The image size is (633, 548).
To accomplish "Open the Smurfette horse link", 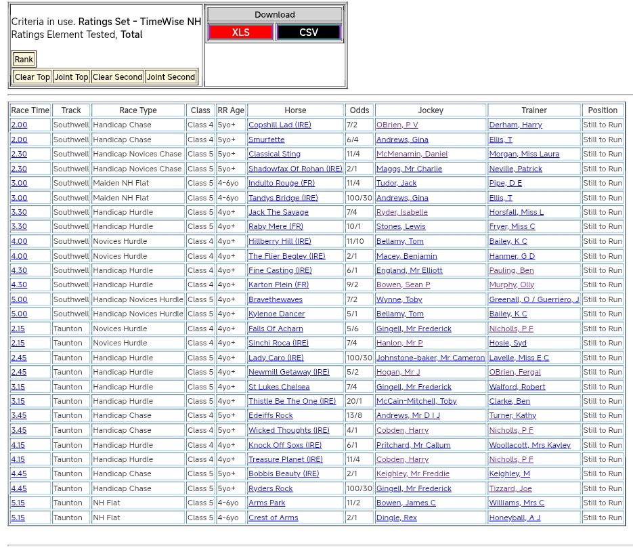I will pyautogui.click(x=266, y=140).
